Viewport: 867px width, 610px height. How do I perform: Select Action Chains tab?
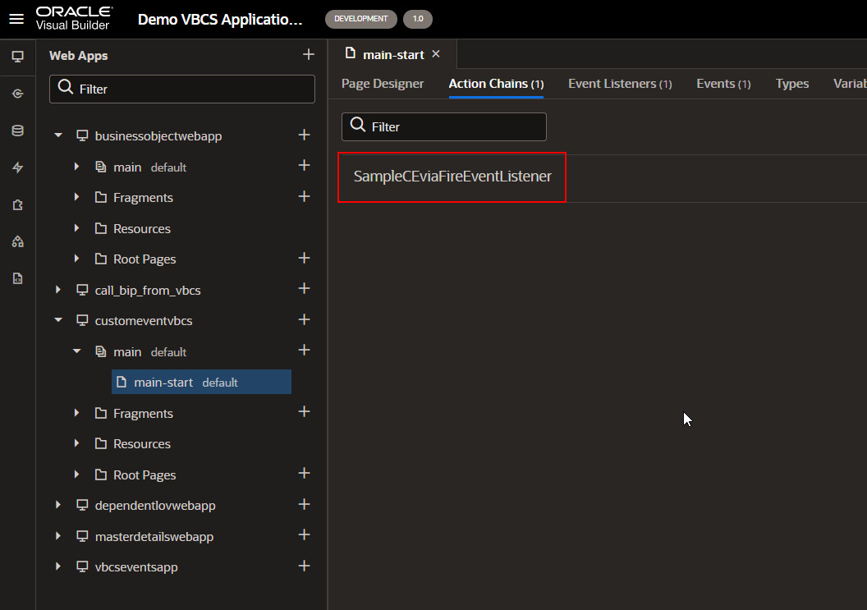pos(496,84)
